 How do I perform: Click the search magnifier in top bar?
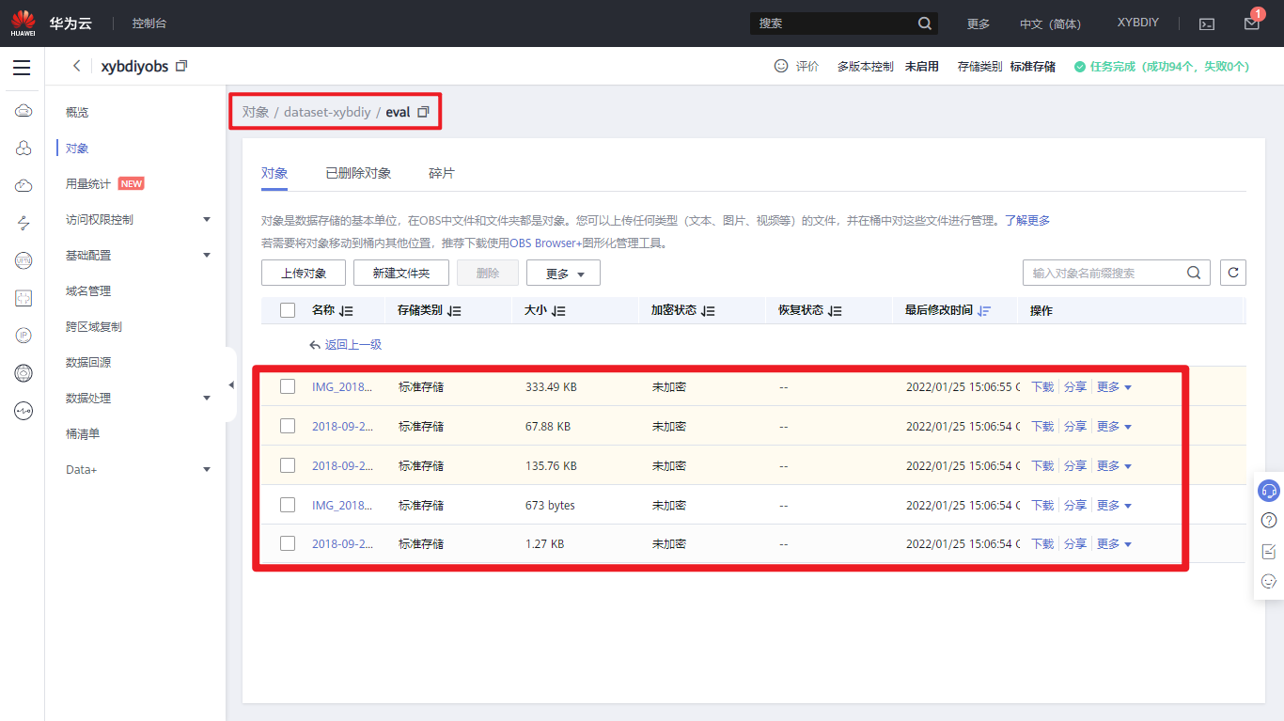coord(925,24)
